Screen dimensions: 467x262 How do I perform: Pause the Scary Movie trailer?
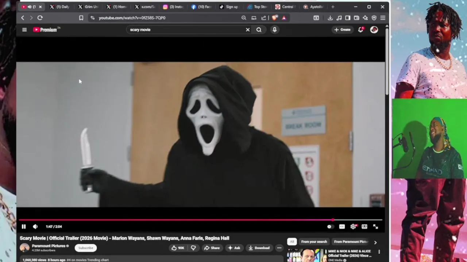click(24, 227)
